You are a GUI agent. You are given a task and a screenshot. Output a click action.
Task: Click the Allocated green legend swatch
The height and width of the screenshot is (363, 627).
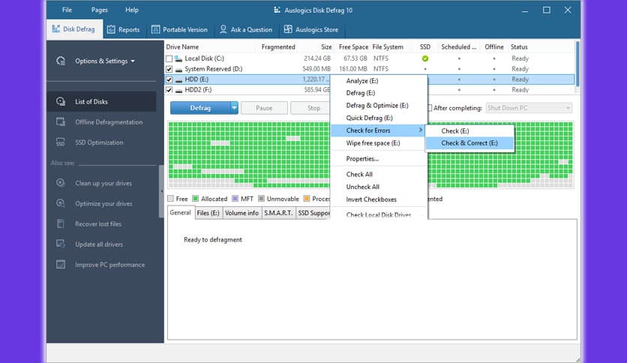196,198
